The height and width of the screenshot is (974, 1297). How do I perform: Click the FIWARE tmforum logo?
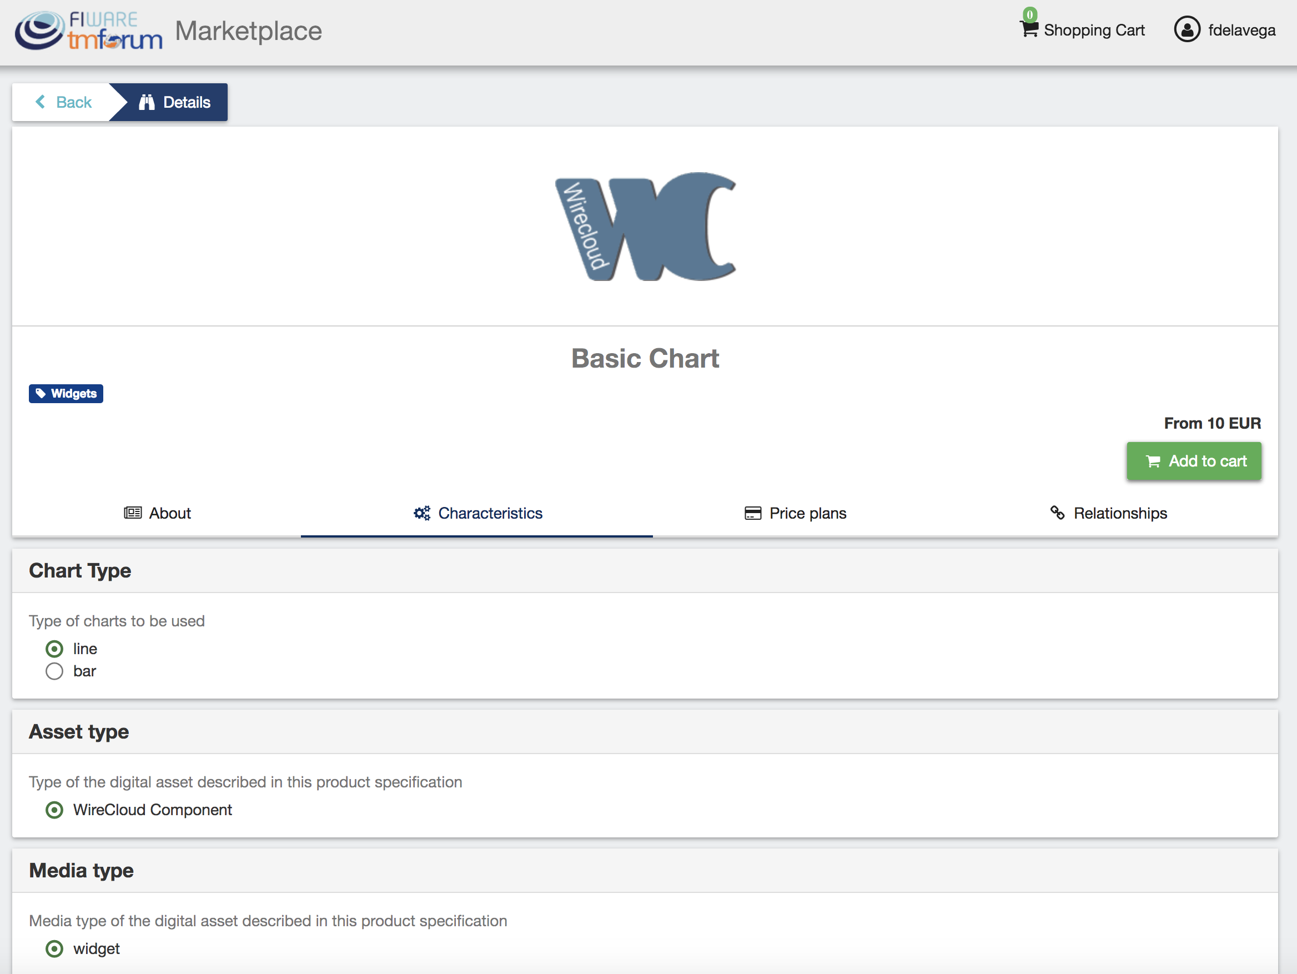tap(88, 31)
